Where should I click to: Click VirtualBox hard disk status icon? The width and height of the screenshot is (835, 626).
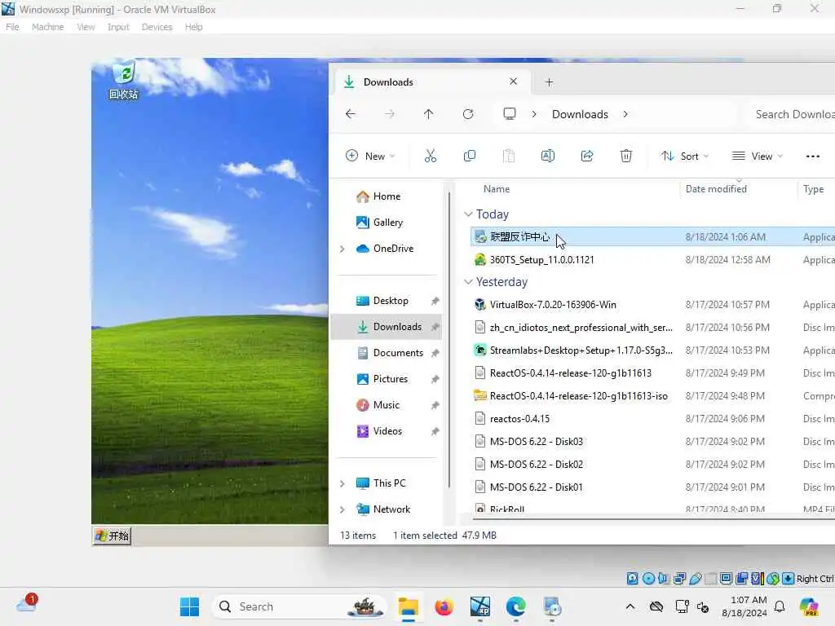click(632, 579)
